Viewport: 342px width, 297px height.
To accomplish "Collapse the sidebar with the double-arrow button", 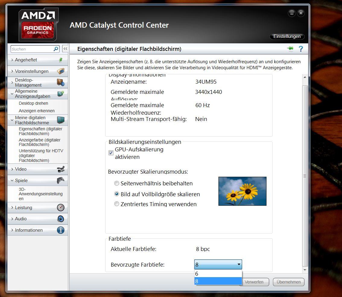I will click(x=65, y=49).
